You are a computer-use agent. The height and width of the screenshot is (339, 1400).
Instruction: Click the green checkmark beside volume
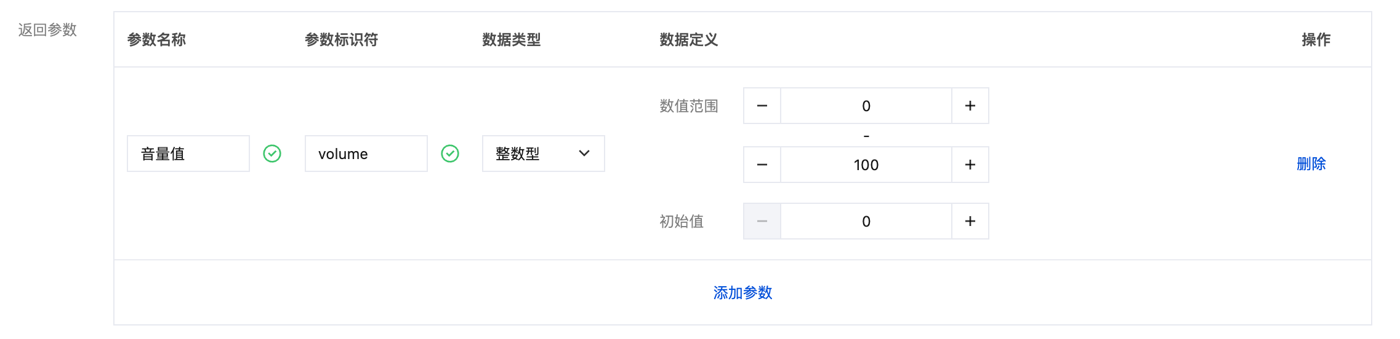point(450,154)
